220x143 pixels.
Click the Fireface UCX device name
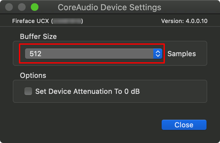[x=30, y=21]
